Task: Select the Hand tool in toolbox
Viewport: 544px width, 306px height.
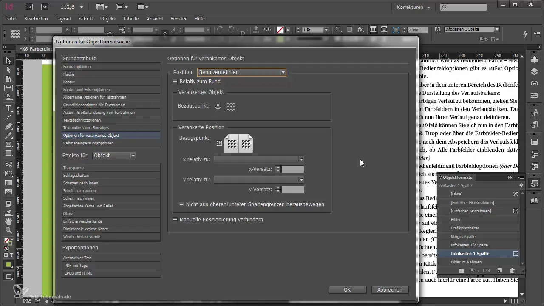Action: (x=8, y=221)
